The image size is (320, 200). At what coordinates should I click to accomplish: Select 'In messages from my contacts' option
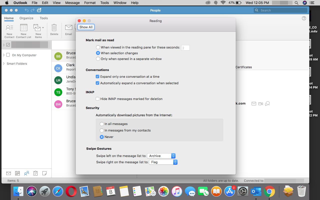point(101,130)
